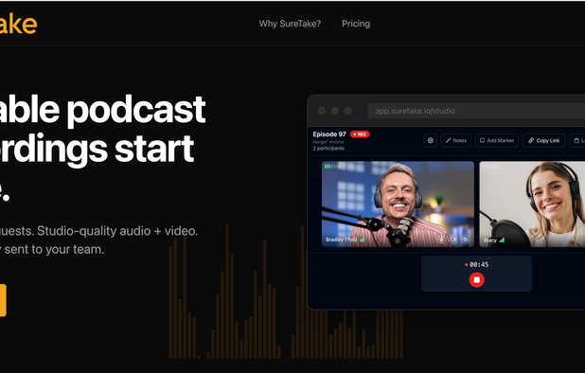Toggle Bradley's camera icon
The width and height of the screenshot is (585, 373).
pyautogui.click(x=453, y=240)
